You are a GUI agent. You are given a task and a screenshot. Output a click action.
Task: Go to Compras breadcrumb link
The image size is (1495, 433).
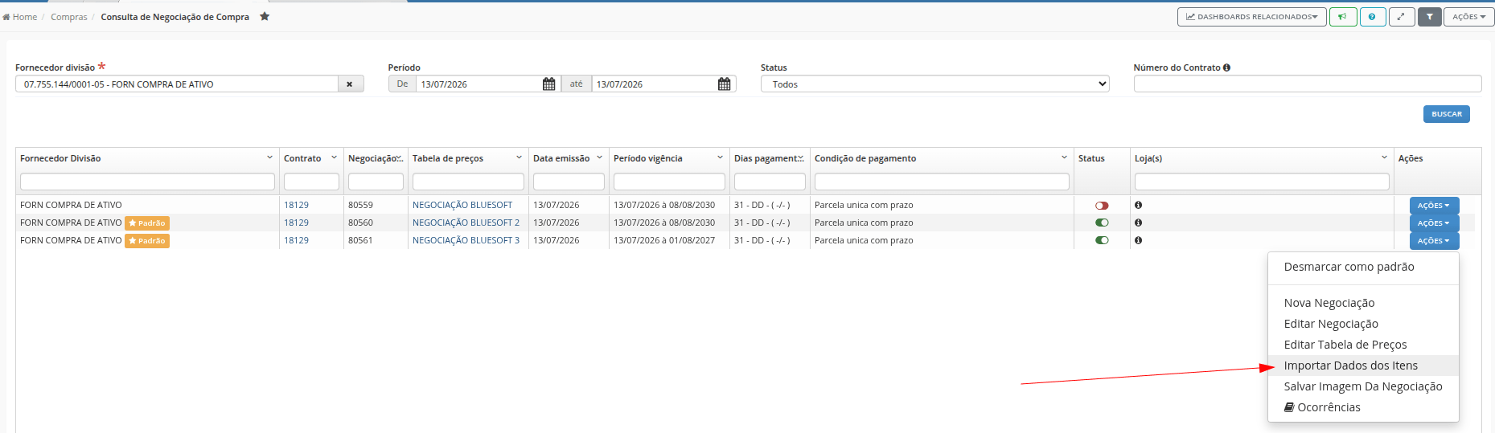[x=69, y=17]
